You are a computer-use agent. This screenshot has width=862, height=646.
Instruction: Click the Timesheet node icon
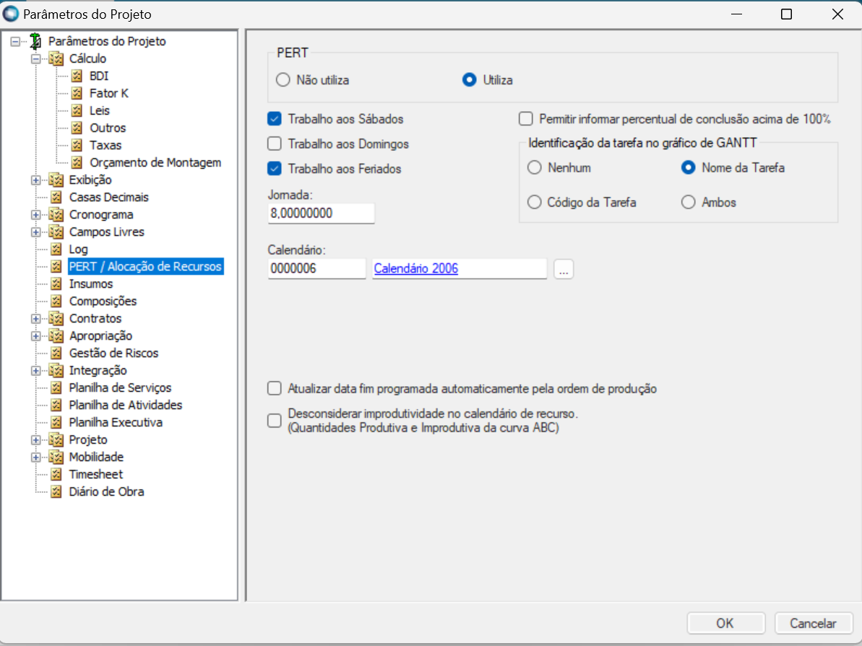click(x=56, y=474)
